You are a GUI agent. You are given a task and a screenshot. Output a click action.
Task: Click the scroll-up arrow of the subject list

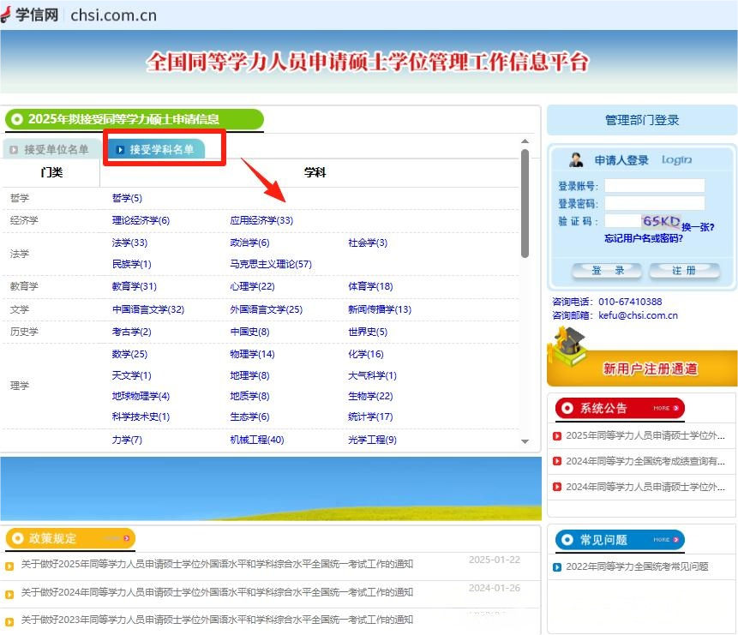525,141
